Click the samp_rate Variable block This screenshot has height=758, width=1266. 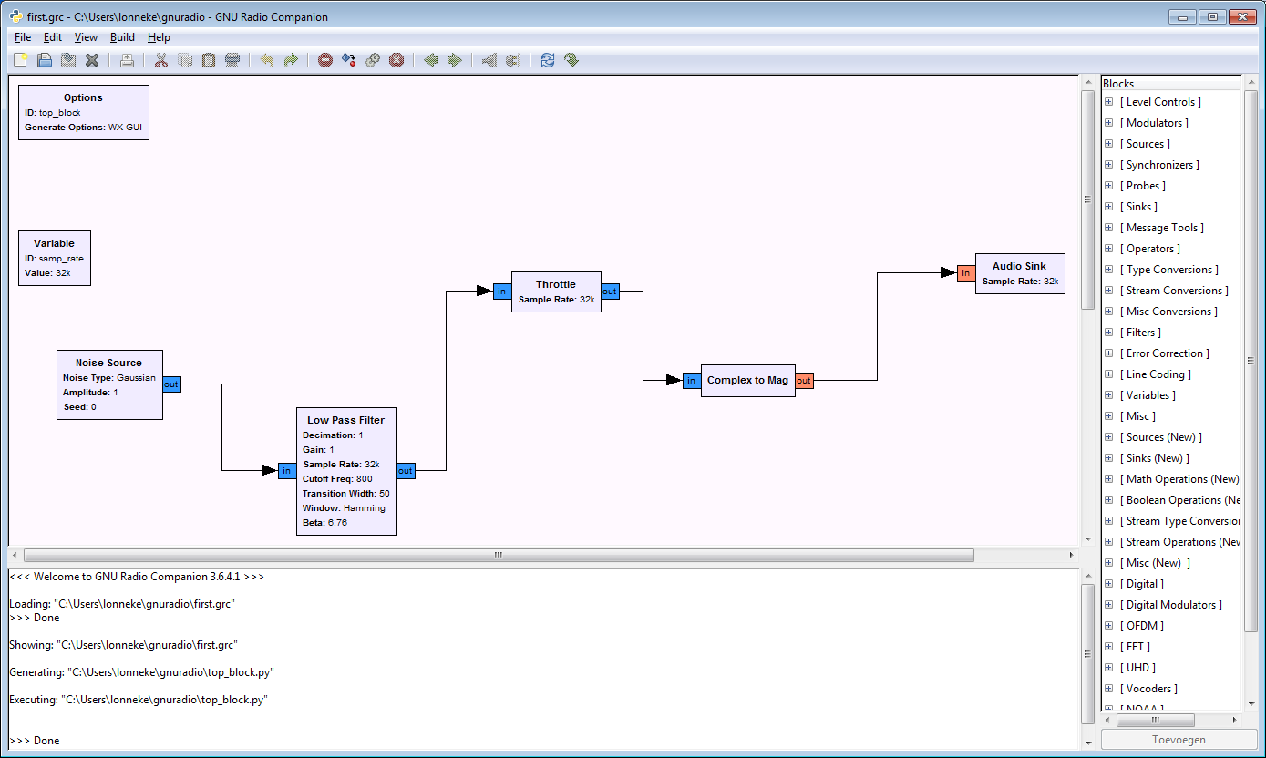pos(54,258)
